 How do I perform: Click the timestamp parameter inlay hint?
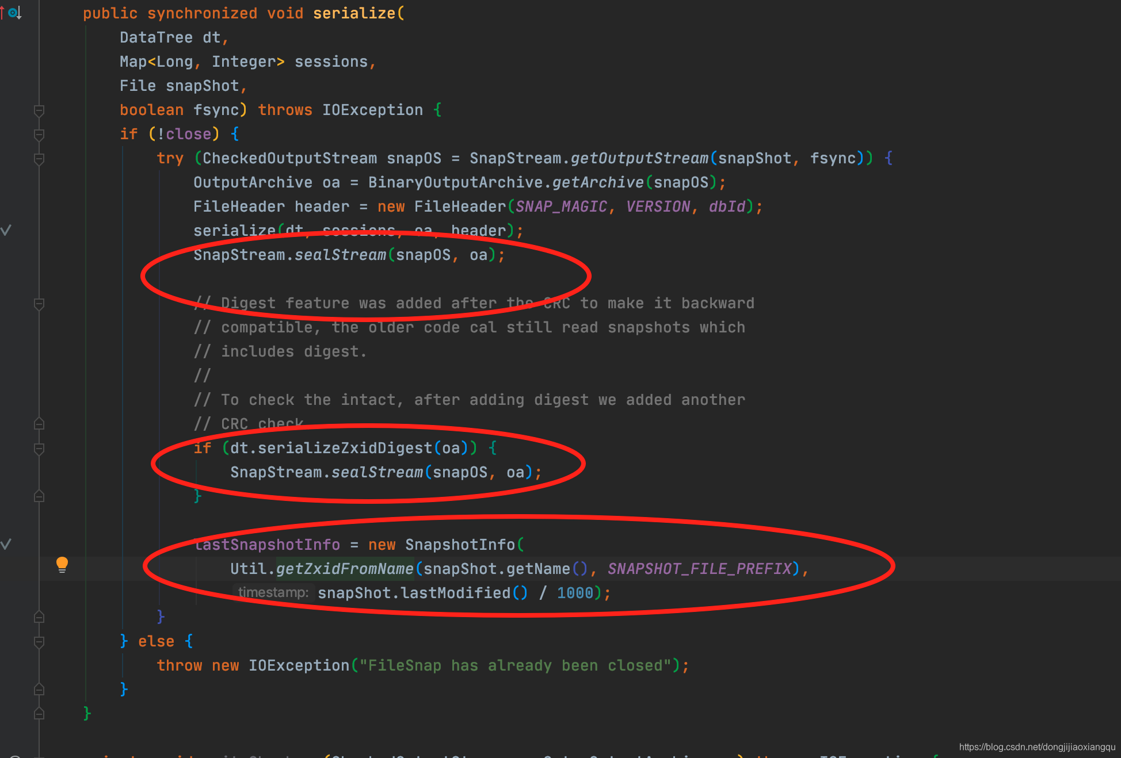click(x=273, y=592)
